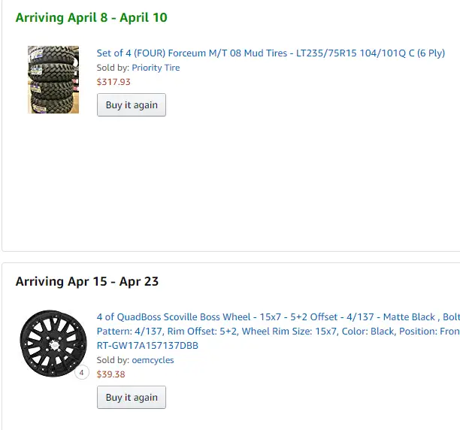Buy the QuadBoss wheels again

point(132,398)
